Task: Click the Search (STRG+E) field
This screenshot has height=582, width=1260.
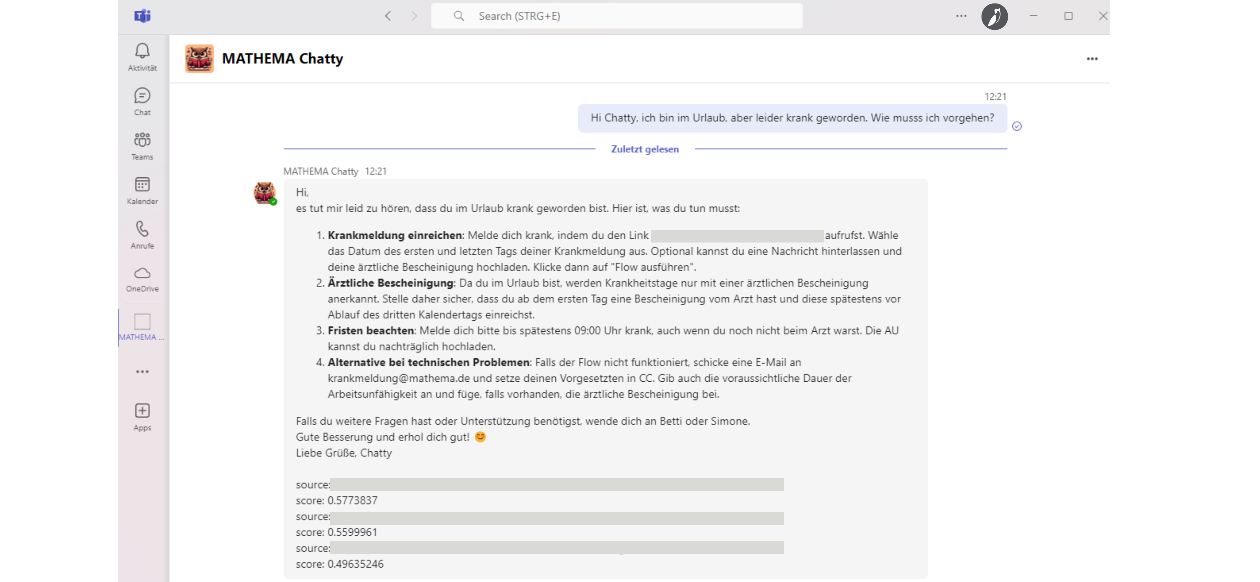Action: point(617,16)
